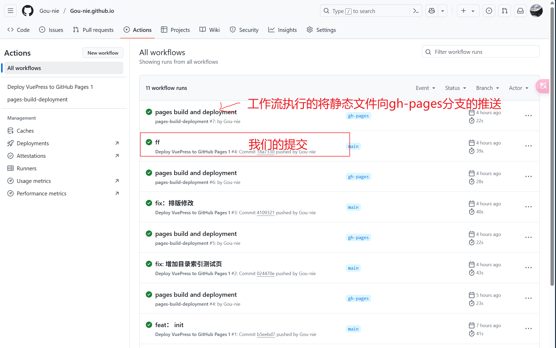Screen dimensions: 556x348
Task: Open the Settings tab
Action: click(321, 30)
